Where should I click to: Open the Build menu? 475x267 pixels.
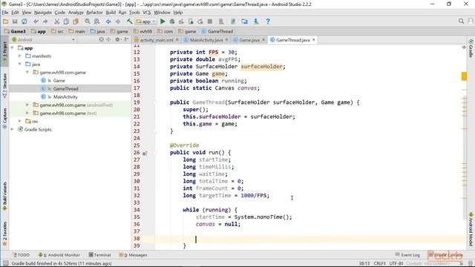tap(111, 13)
